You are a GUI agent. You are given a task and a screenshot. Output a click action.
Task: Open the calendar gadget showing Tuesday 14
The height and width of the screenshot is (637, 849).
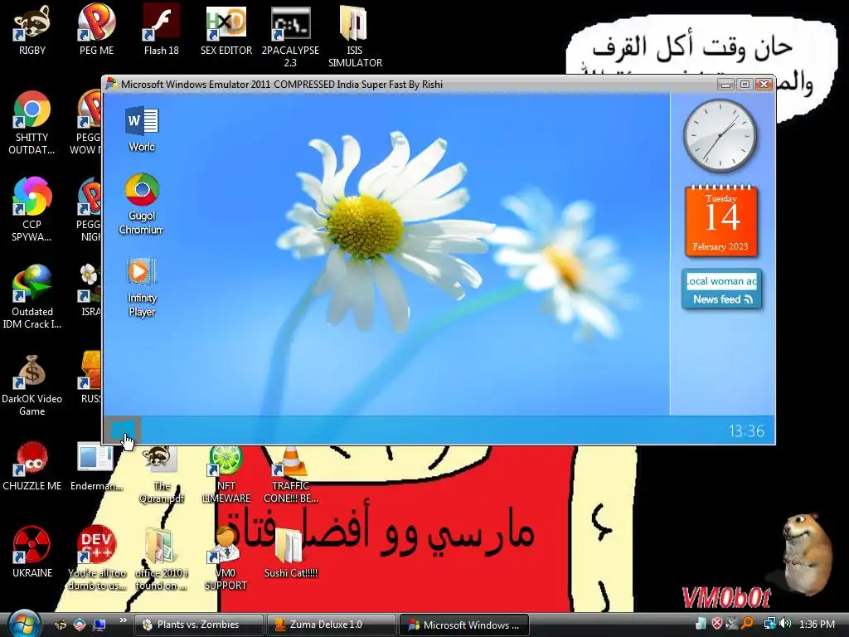(x=720, y=221)
